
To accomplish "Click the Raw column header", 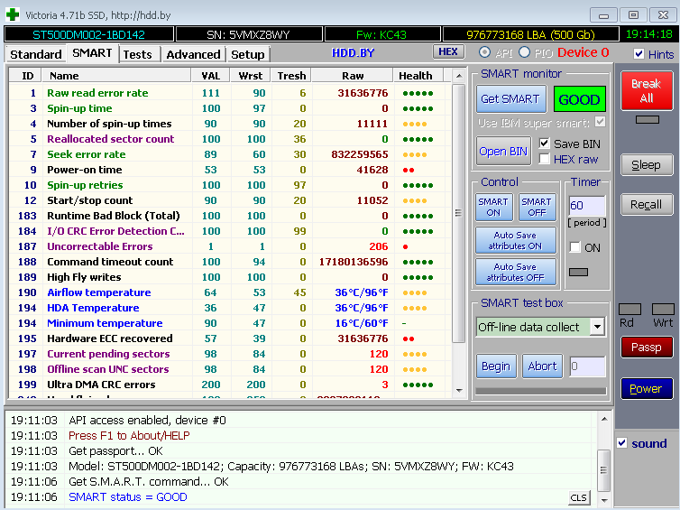I will (x=353, y=76).
